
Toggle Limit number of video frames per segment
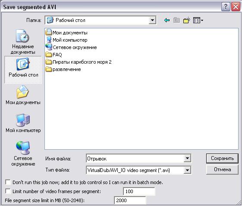pyautogui.click(x=8, y=191)
